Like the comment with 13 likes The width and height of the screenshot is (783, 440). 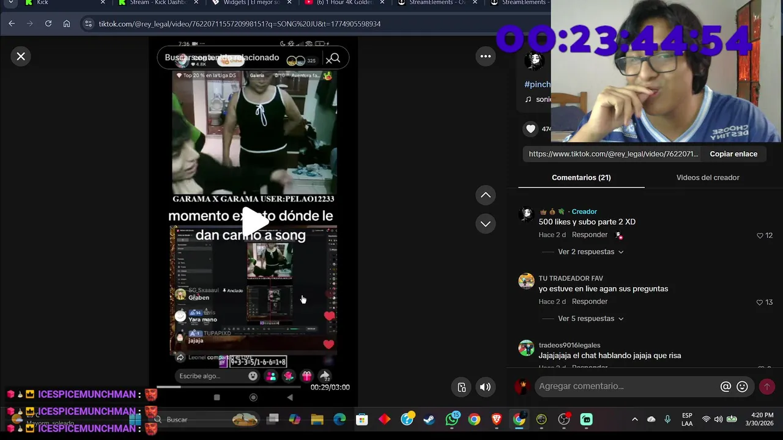pos(760,302)
